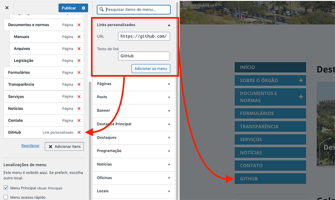Click INÍCIO in site preview menu

click(x=270, y=67)
